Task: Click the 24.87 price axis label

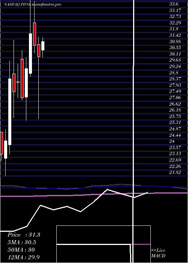Action: pyautogui.click(x=175, y=129)
